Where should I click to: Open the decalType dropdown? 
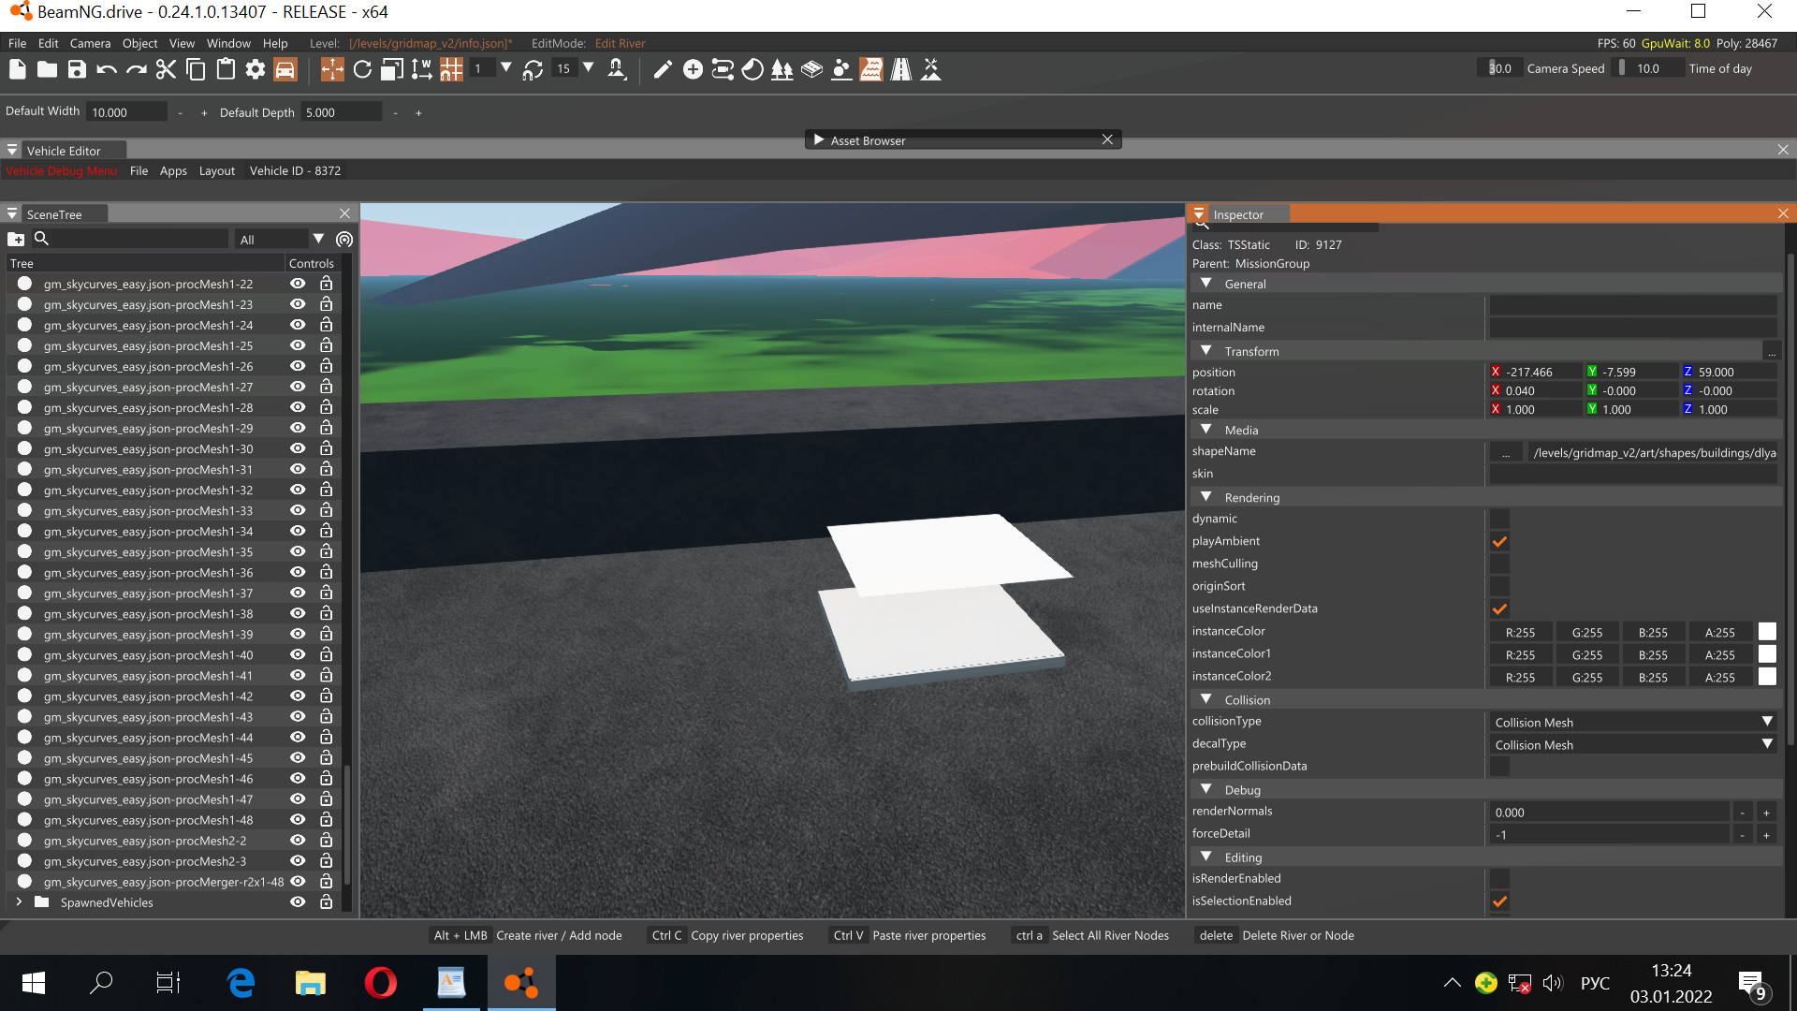coord(1633,744)
